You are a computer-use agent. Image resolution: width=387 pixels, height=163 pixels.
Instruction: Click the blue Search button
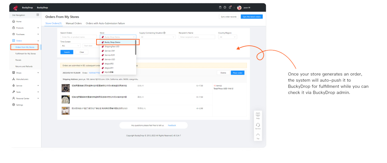tap(67, 52)
